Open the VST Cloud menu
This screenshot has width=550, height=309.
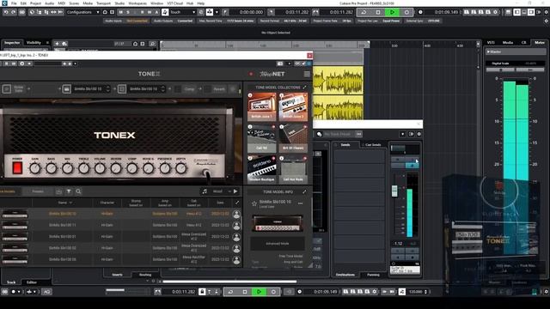(x=174, y=3)
